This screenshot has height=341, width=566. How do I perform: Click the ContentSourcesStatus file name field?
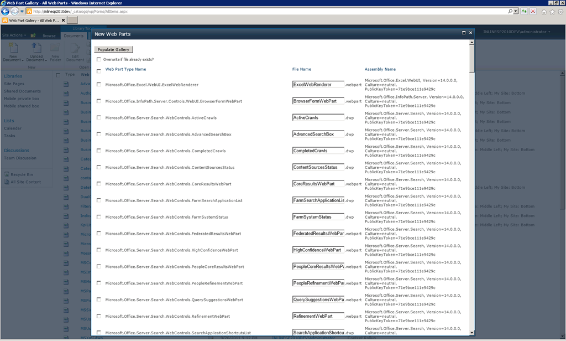click(x=318, y=167)
